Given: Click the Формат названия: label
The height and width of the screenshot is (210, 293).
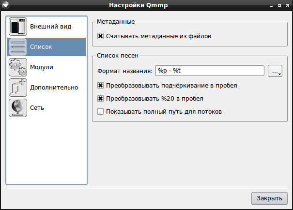Looking at the screenshot, I should point(125,71).
